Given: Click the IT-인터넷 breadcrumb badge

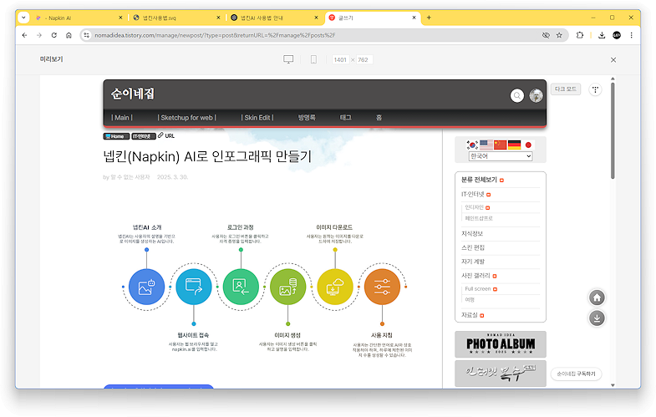Looking at the screenshot, I should [144, 136].
